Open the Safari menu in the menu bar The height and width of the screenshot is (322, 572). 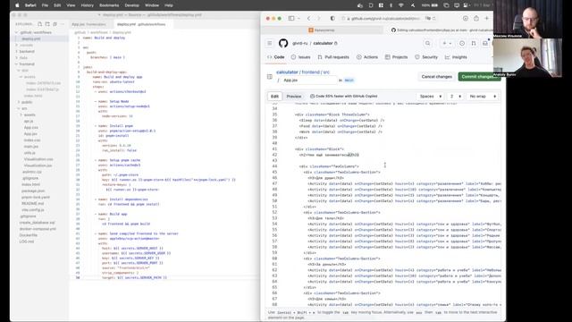[30, 5]
